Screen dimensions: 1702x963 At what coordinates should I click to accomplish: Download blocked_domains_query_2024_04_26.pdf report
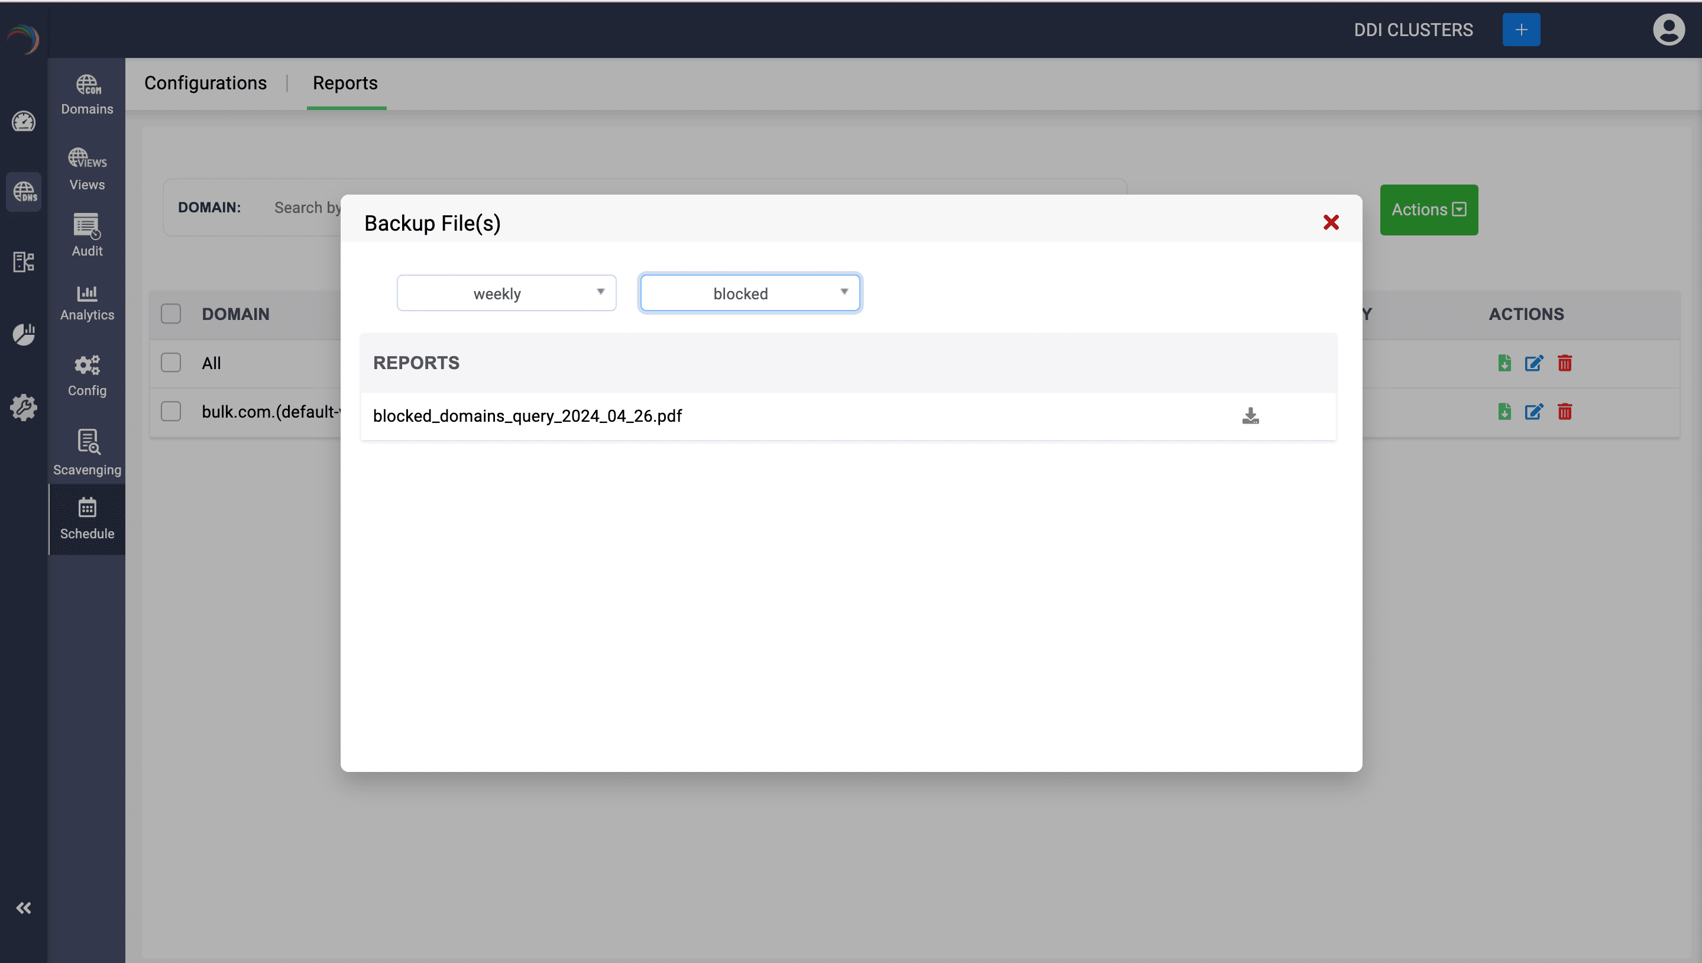(1250, 416)
